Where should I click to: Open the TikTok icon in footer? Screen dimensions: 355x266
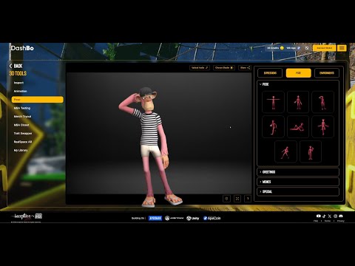click(x=324, y=216)
